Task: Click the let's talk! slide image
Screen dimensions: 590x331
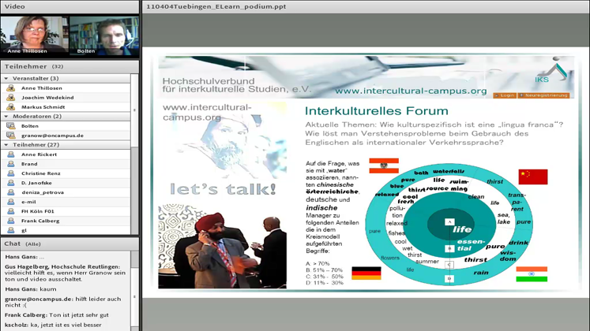Action: (223, 150)
